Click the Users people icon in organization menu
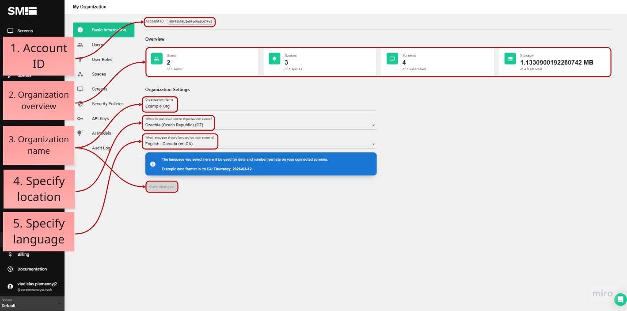Image resolution: width=627 pixels, height=311 pixels. tap(80, 45)
